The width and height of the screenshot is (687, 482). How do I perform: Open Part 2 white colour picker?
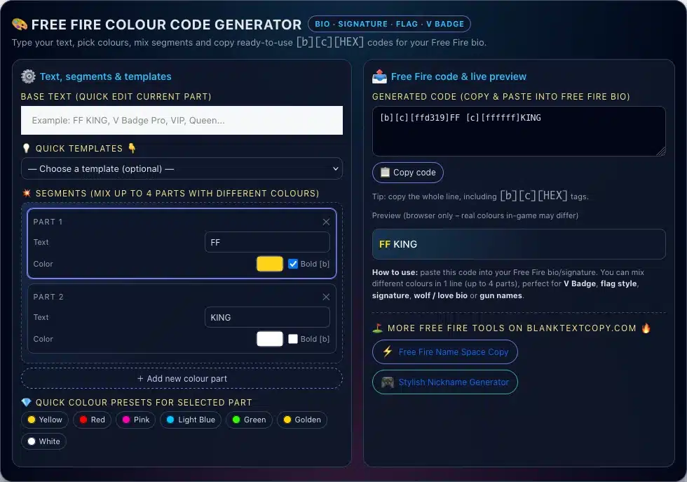[x=270, y=339]
